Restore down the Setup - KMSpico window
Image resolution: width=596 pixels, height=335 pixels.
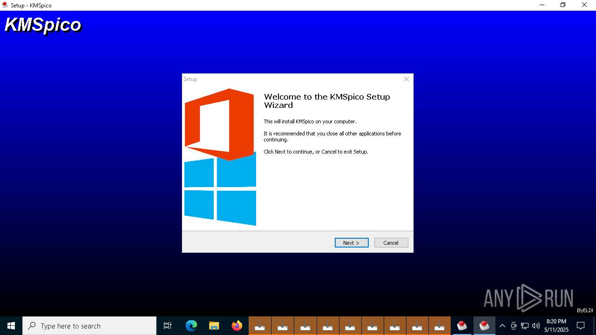point(563,5)
